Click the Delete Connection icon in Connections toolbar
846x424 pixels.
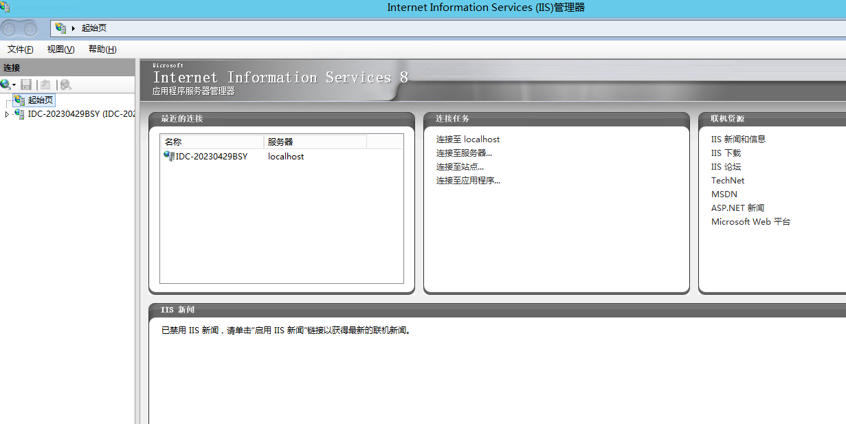tap(65, 85)
